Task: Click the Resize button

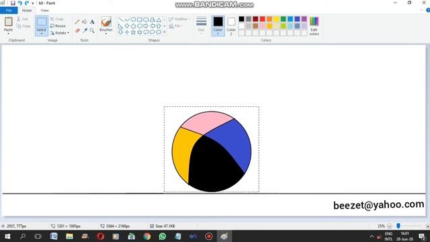Action: (58, 26)
